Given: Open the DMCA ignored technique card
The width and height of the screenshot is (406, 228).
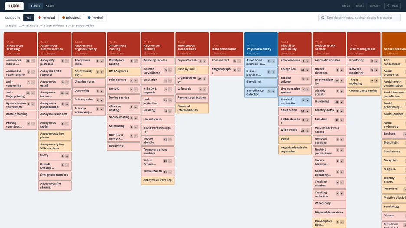Looking at the screenshot, I should [x=124, y=71].
